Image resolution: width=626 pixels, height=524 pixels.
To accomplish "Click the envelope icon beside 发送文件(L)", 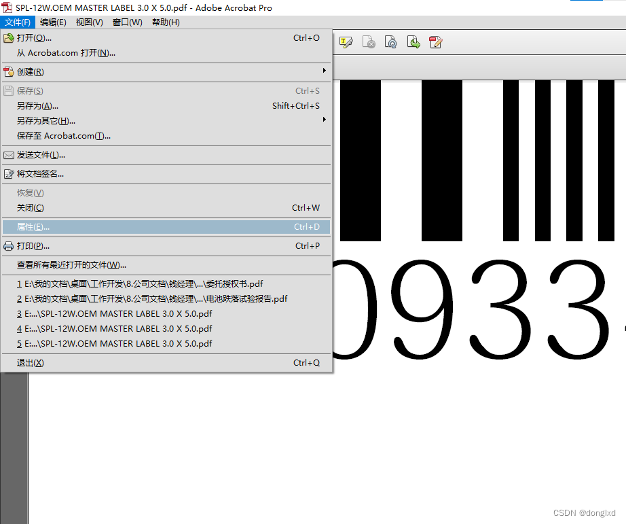I will coord(8,155).
